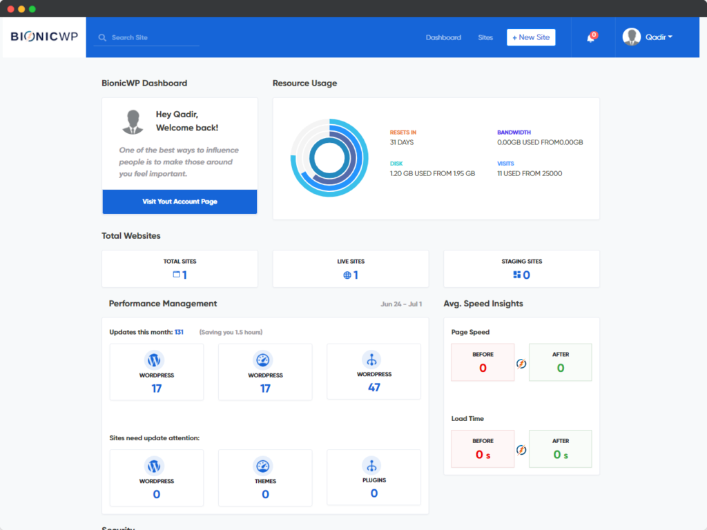
Task: Click the welcome card profile silhouette
Action: [133, 121]
